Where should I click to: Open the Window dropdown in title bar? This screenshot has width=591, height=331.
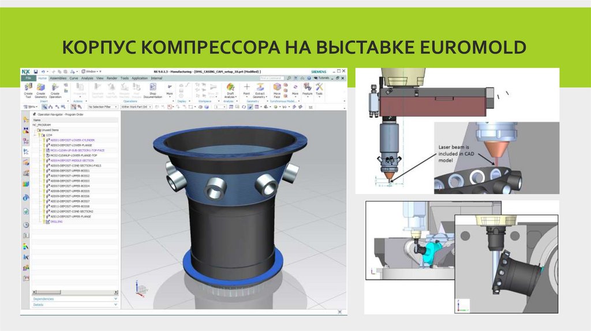coord(92,72)
